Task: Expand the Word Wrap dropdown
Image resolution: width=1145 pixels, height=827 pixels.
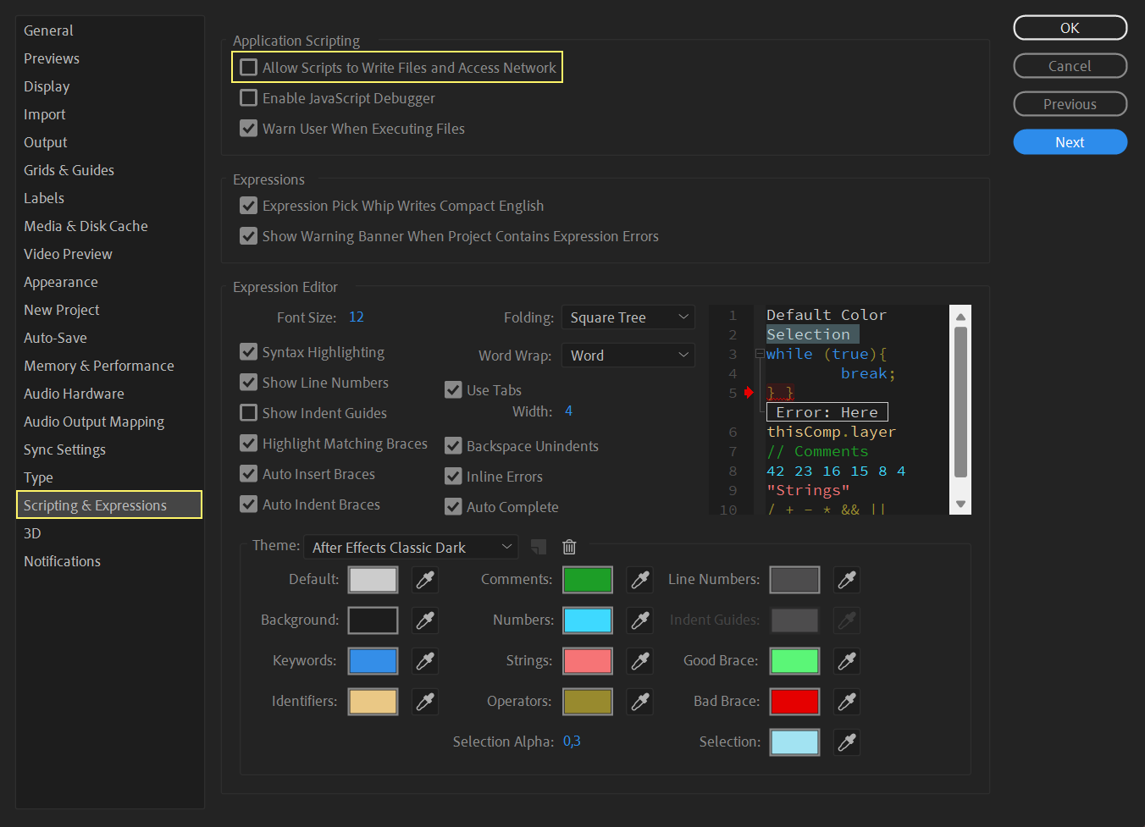Action: [628, 356]
